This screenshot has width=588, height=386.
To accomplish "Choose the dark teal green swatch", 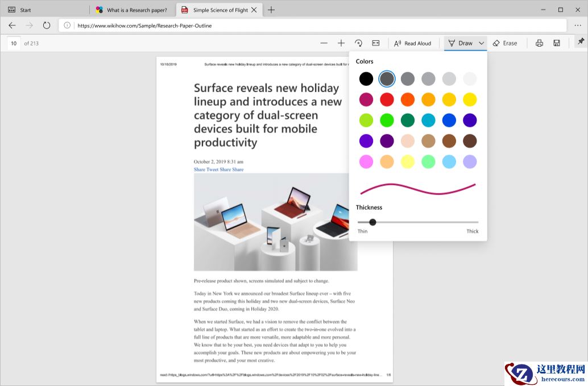I will [x=408, y=121].
